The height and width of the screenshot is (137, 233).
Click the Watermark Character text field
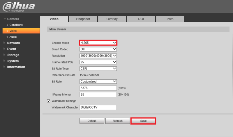pyautogui.click(x=98, y=107)
